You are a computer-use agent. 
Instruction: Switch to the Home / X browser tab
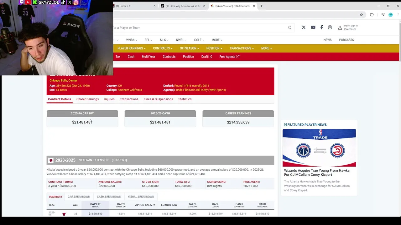135,6
